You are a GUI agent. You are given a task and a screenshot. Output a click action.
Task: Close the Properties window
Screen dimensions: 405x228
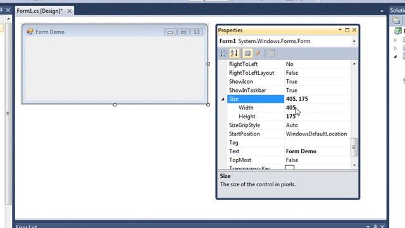click(x=354, y=30)
